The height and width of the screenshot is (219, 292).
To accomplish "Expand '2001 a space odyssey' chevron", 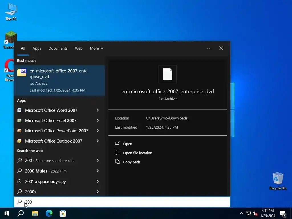I will click(x=98, y=181).
